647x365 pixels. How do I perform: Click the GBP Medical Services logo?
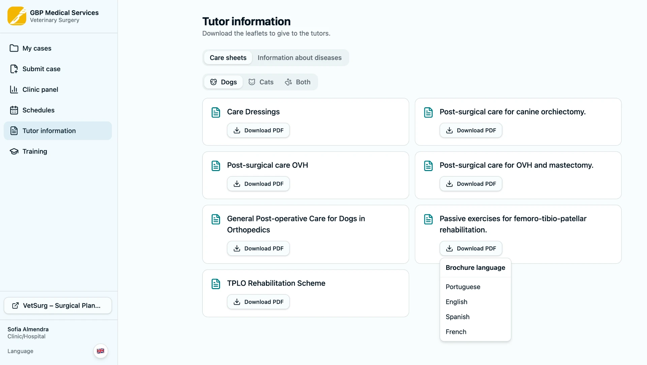[x=17, y=16]
